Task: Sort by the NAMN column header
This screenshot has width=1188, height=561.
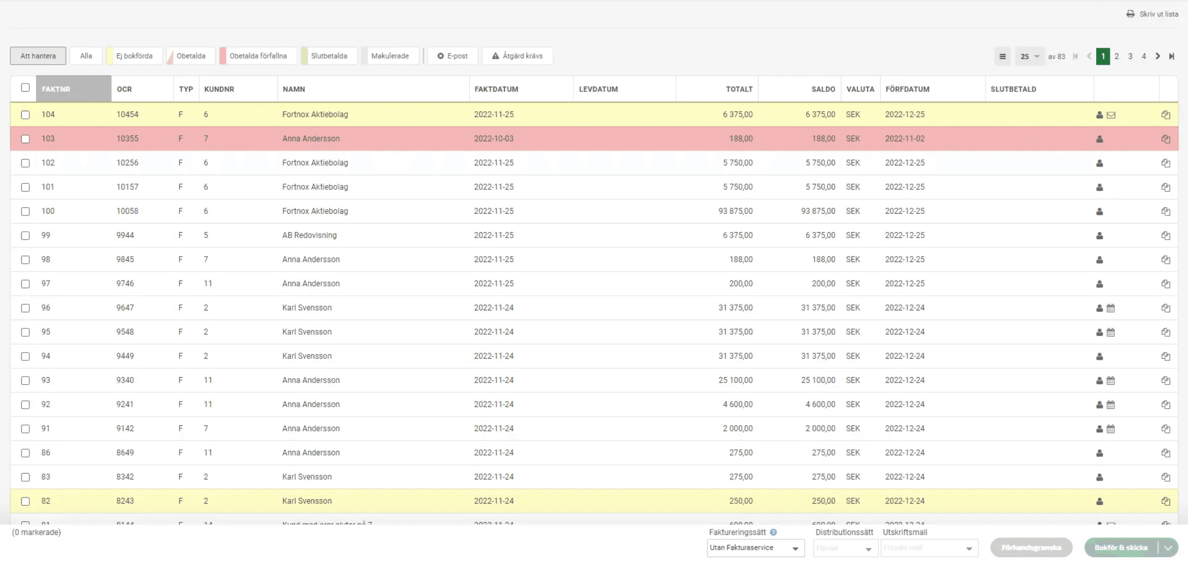Action: 373,89
